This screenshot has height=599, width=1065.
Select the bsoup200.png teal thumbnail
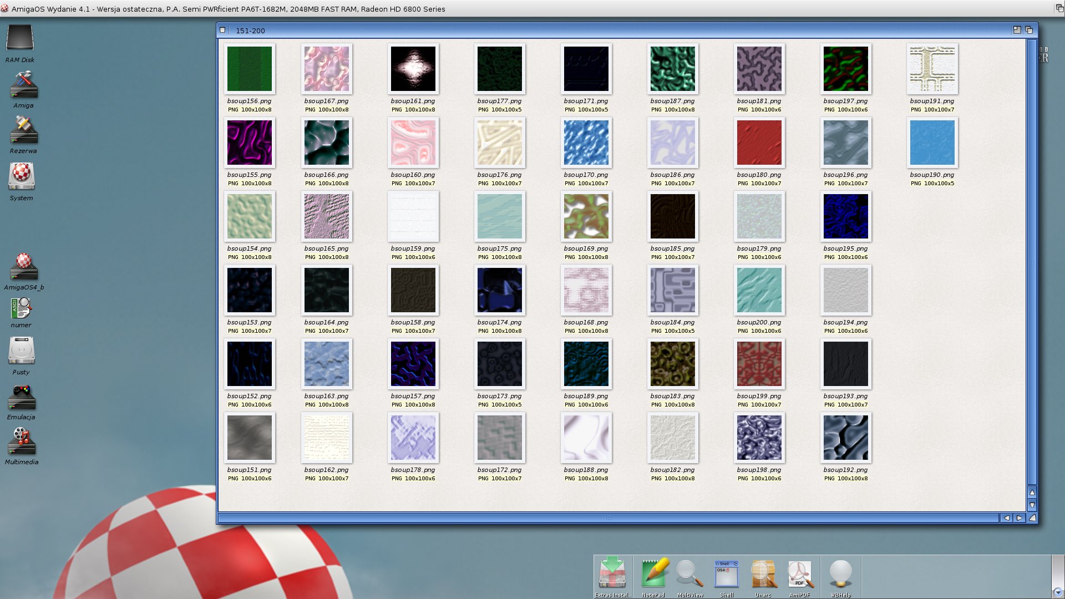[759, 290]
